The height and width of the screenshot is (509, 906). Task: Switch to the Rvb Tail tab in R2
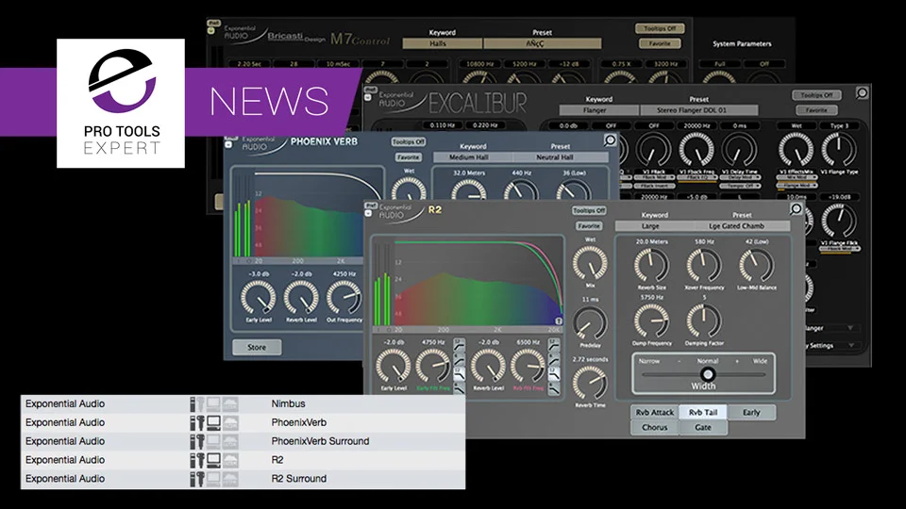(702, 412)
